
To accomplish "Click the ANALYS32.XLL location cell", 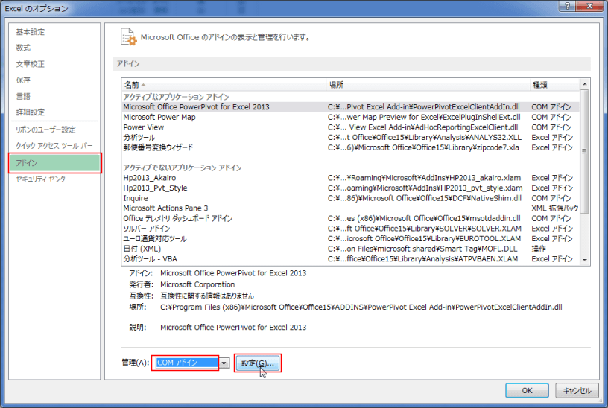I will click(424, 138).
